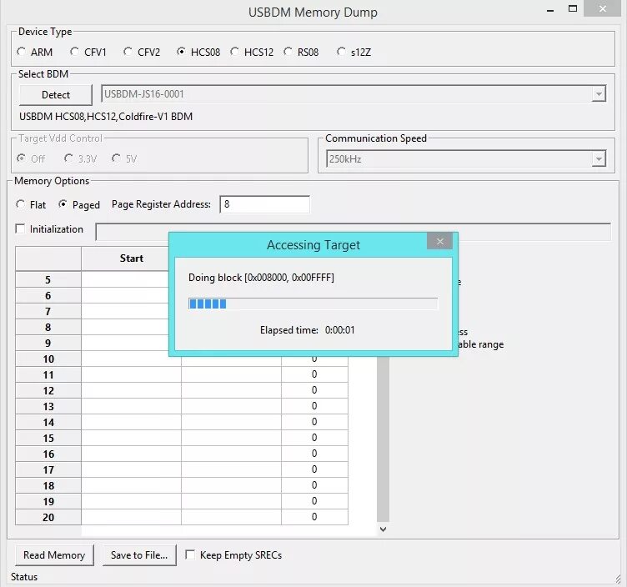This screenshot has width=627, height=587.
Task: Select table row header 20
Action: [48, 517]
